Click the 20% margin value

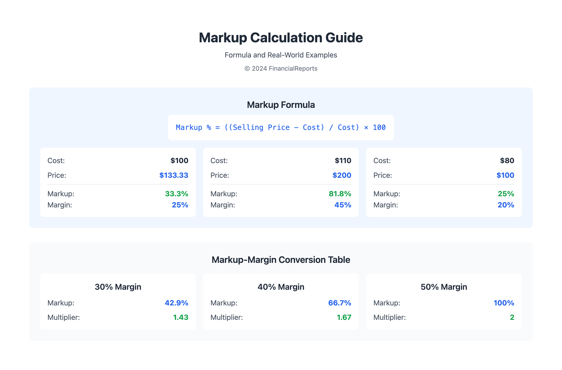point(506,205)
